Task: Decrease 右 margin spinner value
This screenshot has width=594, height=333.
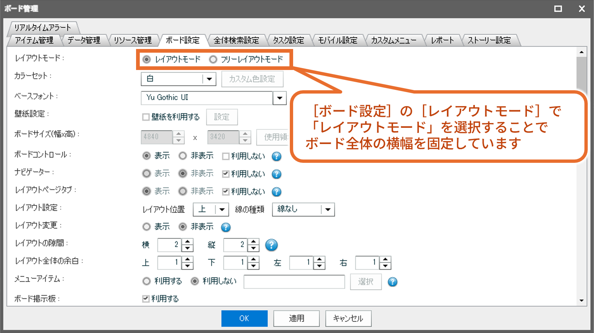Action: point(385,266)
